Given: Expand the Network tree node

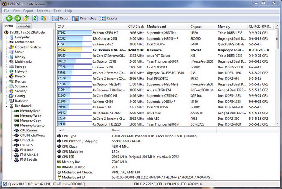Looking at the screenshot, I should 7,72.
